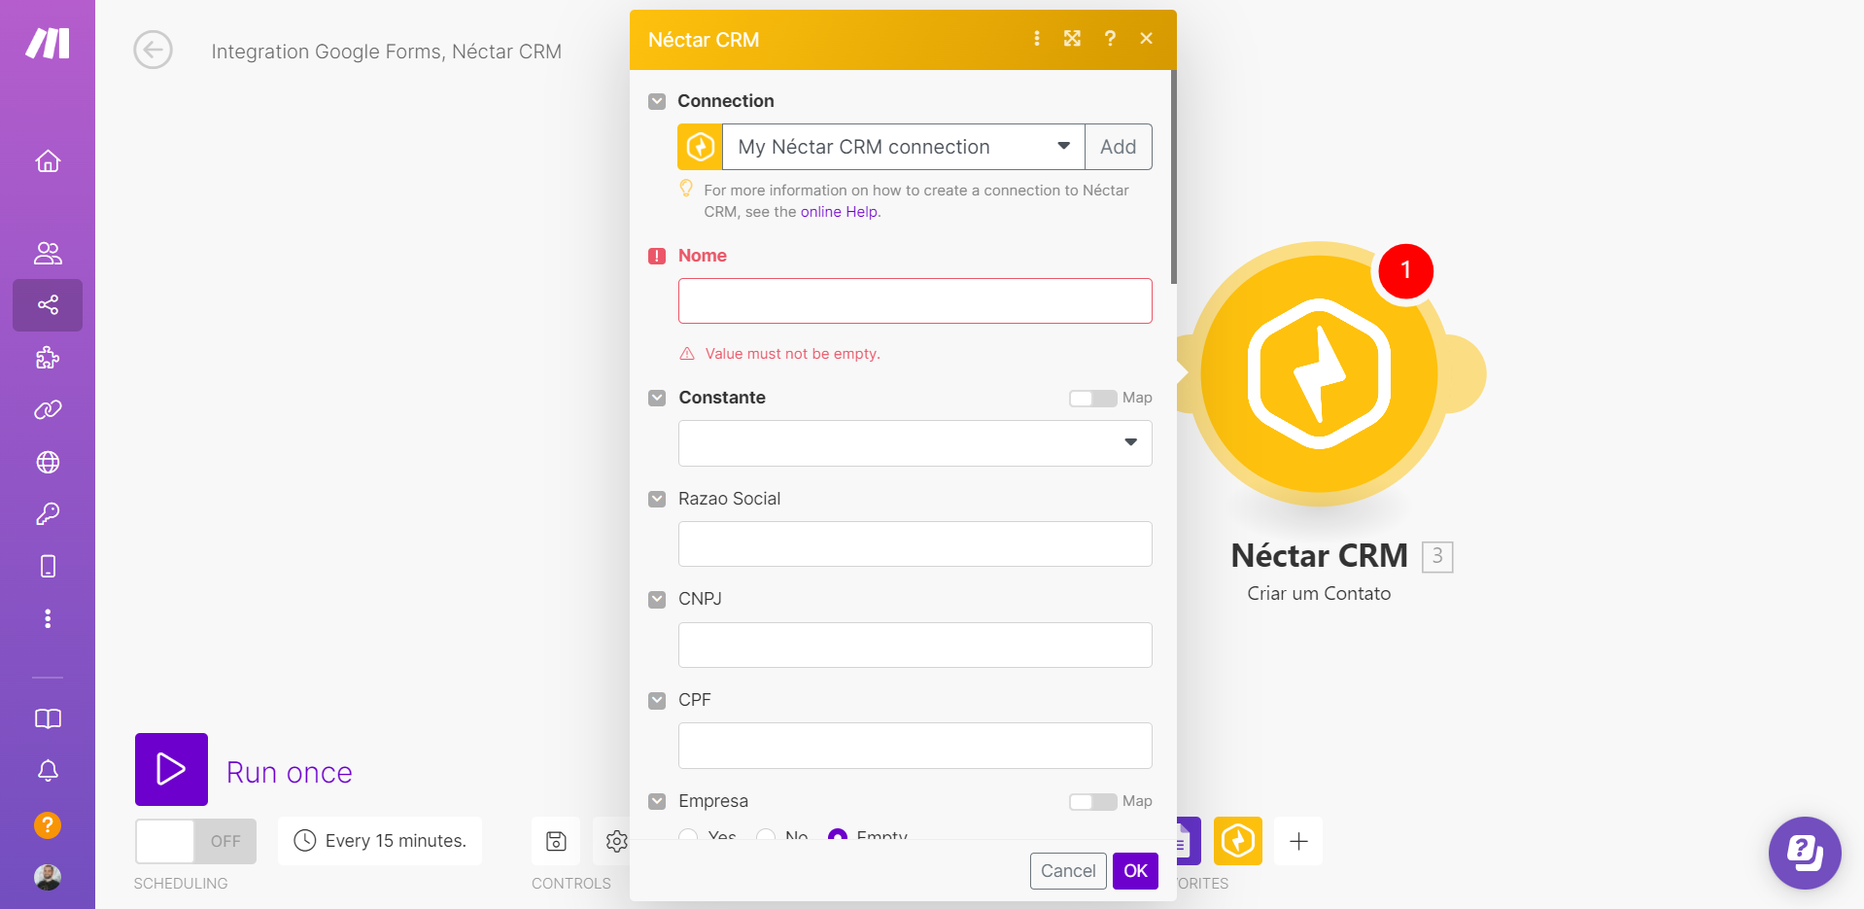Toggle the Razao Social field checkbox
Image resolution: width=1864 pixels, height=909 pixels.
(657, 499)
